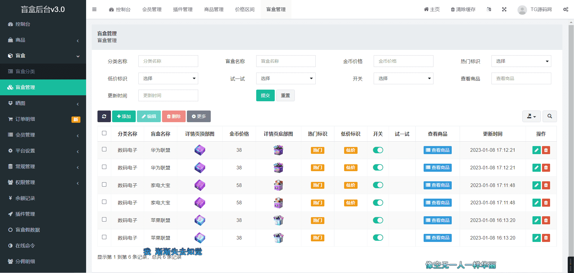Image resolution: width=574 pixels, height=273 pixels.
Task: Open the 热门标识 select dropdown
Action: (521, 61)
